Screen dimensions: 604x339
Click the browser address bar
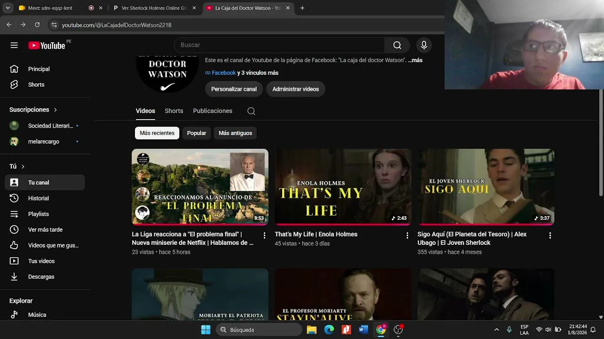click(245, 25)
